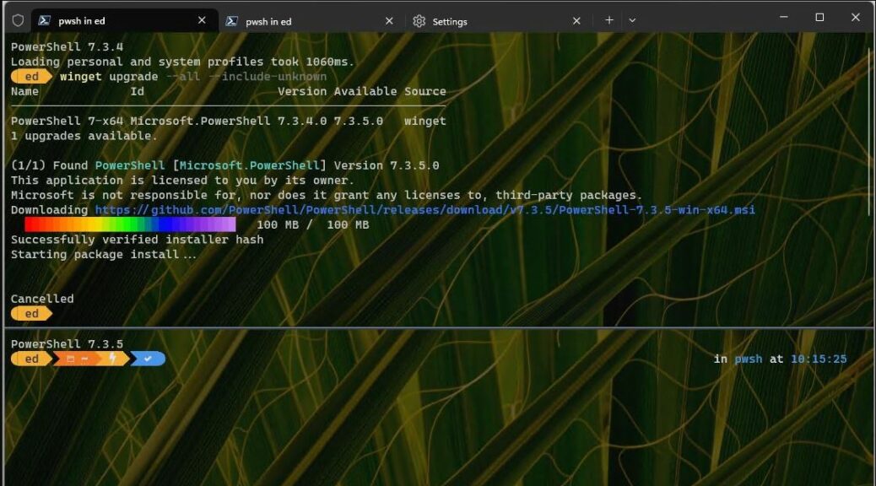Select the first 'pwsh in ed' tab
The image size is (876, 486).
tap(110, 20)
